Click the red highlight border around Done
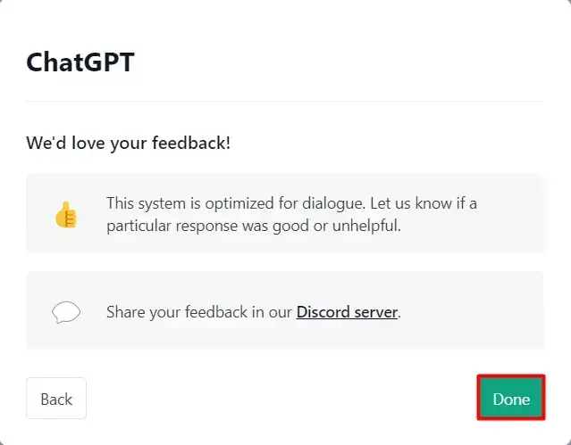 (x=511, y=376)
